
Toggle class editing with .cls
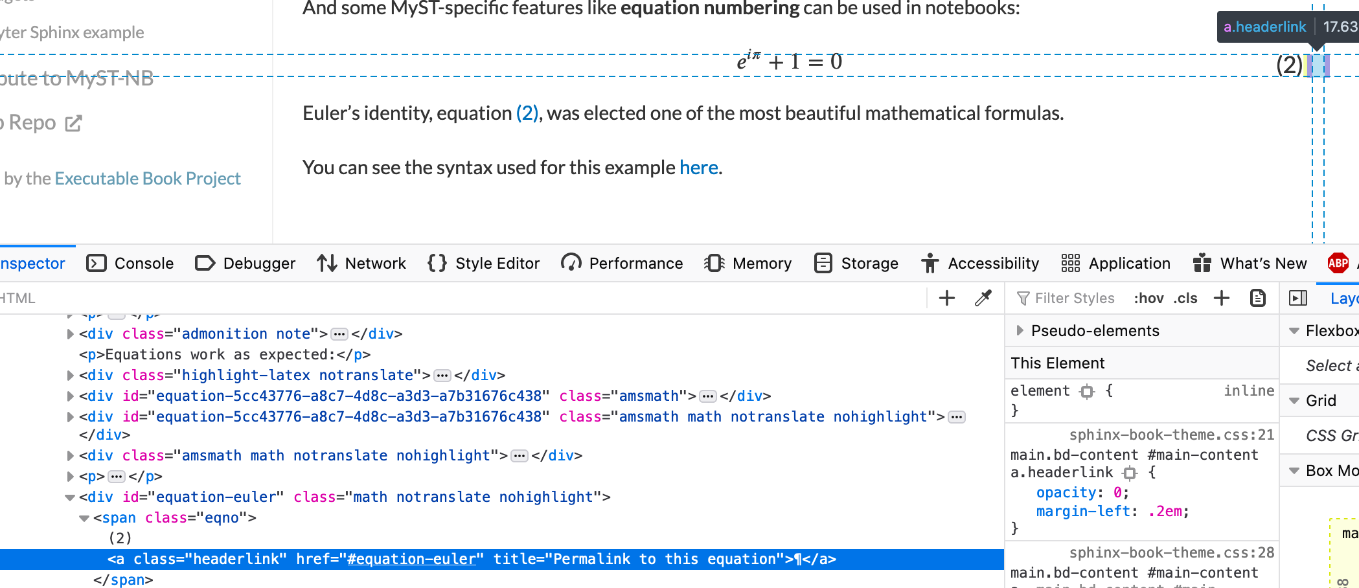coord(1186,298)
